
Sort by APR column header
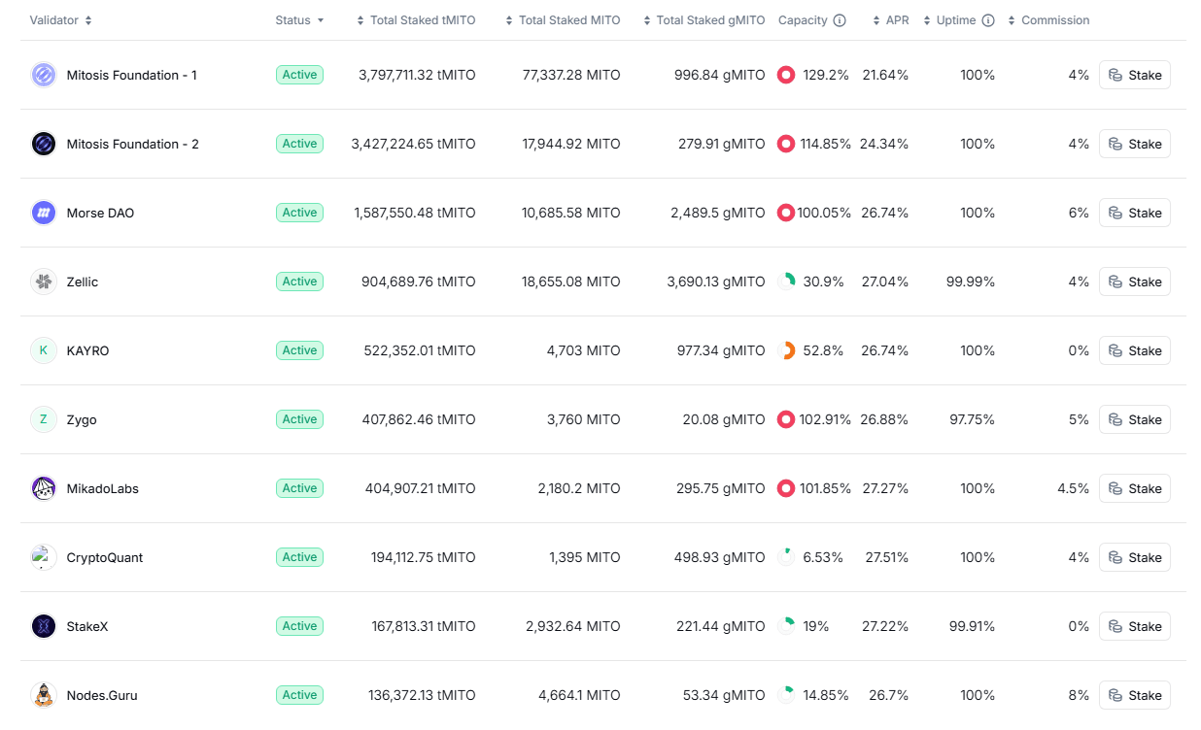[890, 20]
